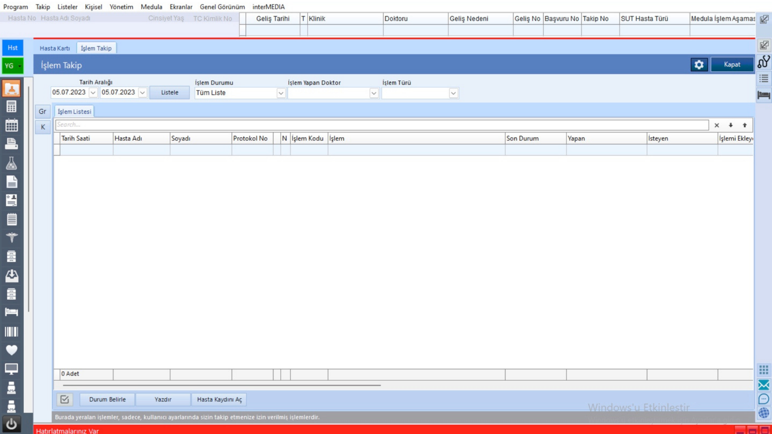Expand the İşlem Türü dropdown
This screenshot has height=434, width=772.
pyautogui.click(x=453, y=93)
